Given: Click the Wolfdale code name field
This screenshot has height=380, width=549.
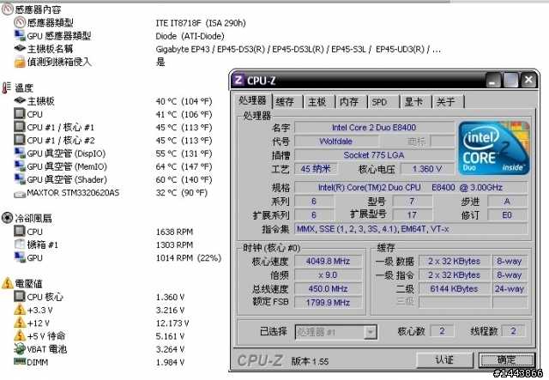Looking at the screenshot, I should tap(335, 142).
